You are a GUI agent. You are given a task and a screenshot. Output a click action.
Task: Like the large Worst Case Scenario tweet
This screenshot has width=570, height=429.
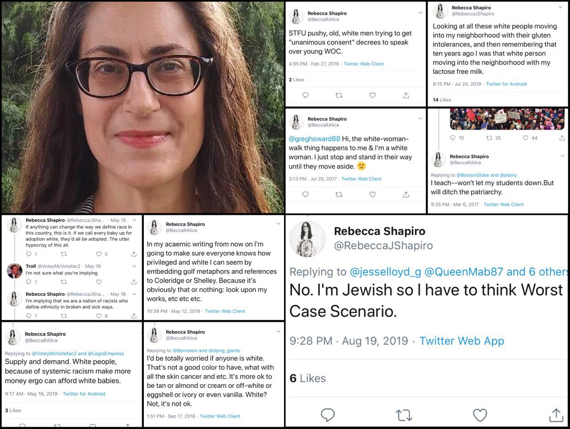(x=480, y=415)
